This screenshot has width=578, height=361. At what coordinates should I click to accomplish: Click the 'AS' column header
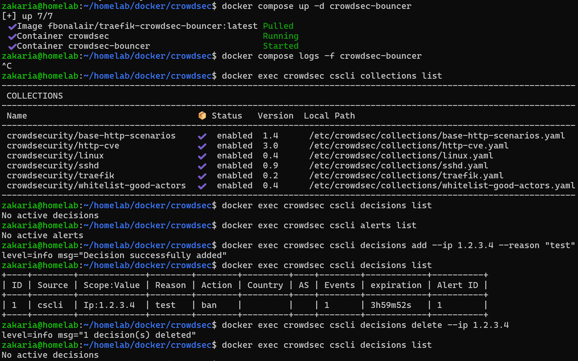304,285
